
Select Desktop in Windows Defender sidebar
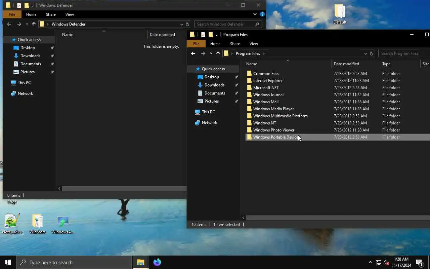point(28,48)
